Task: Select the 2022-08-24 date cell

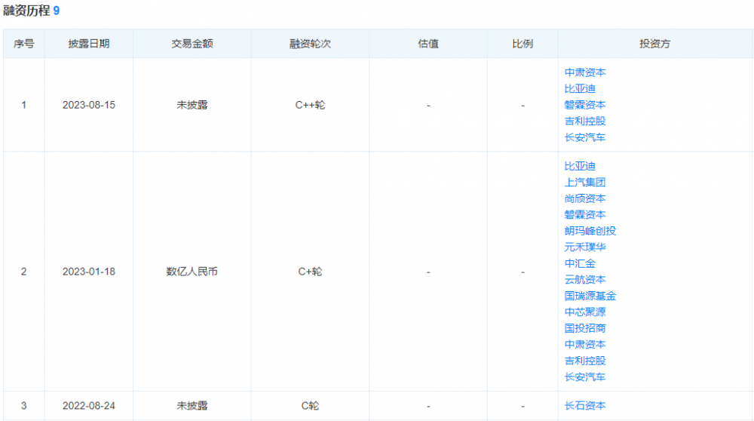Action: click(89, 406)
